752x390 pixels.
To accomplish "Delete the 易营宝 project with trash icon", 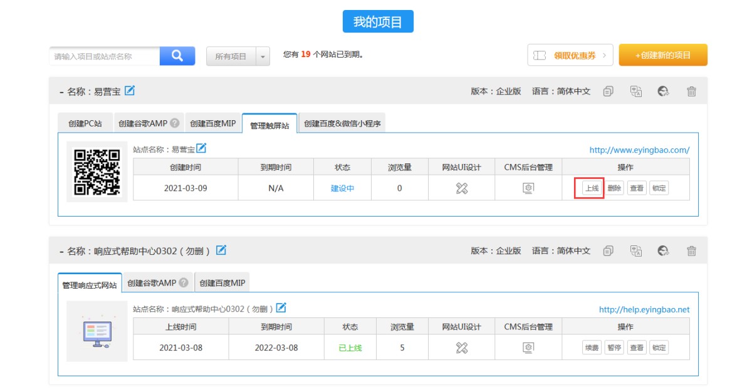I will tap(691, 91).
